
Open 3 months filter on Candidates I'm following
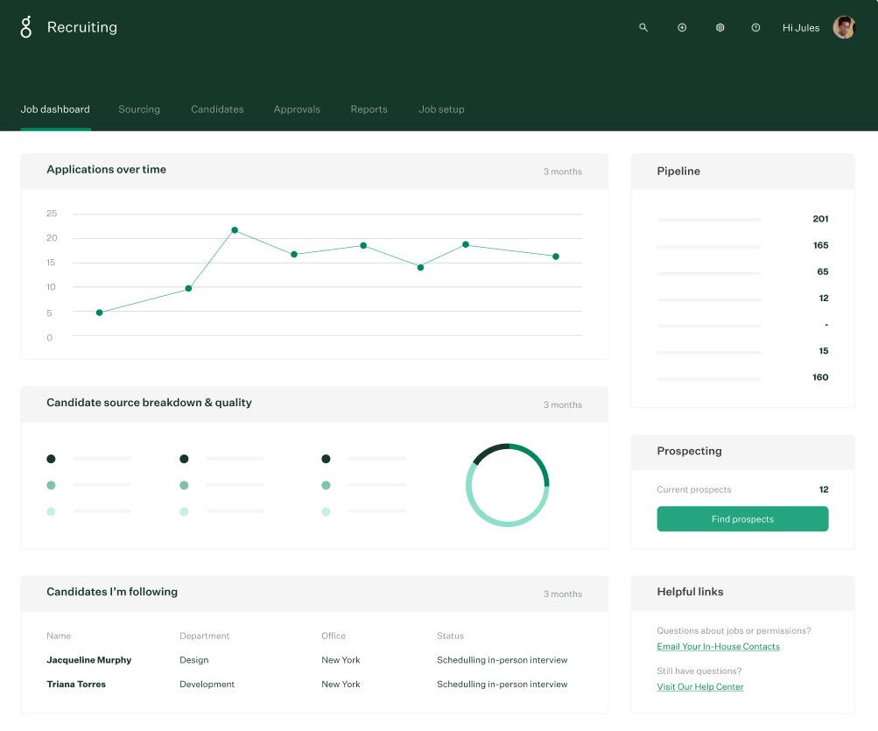pos(562,594)
